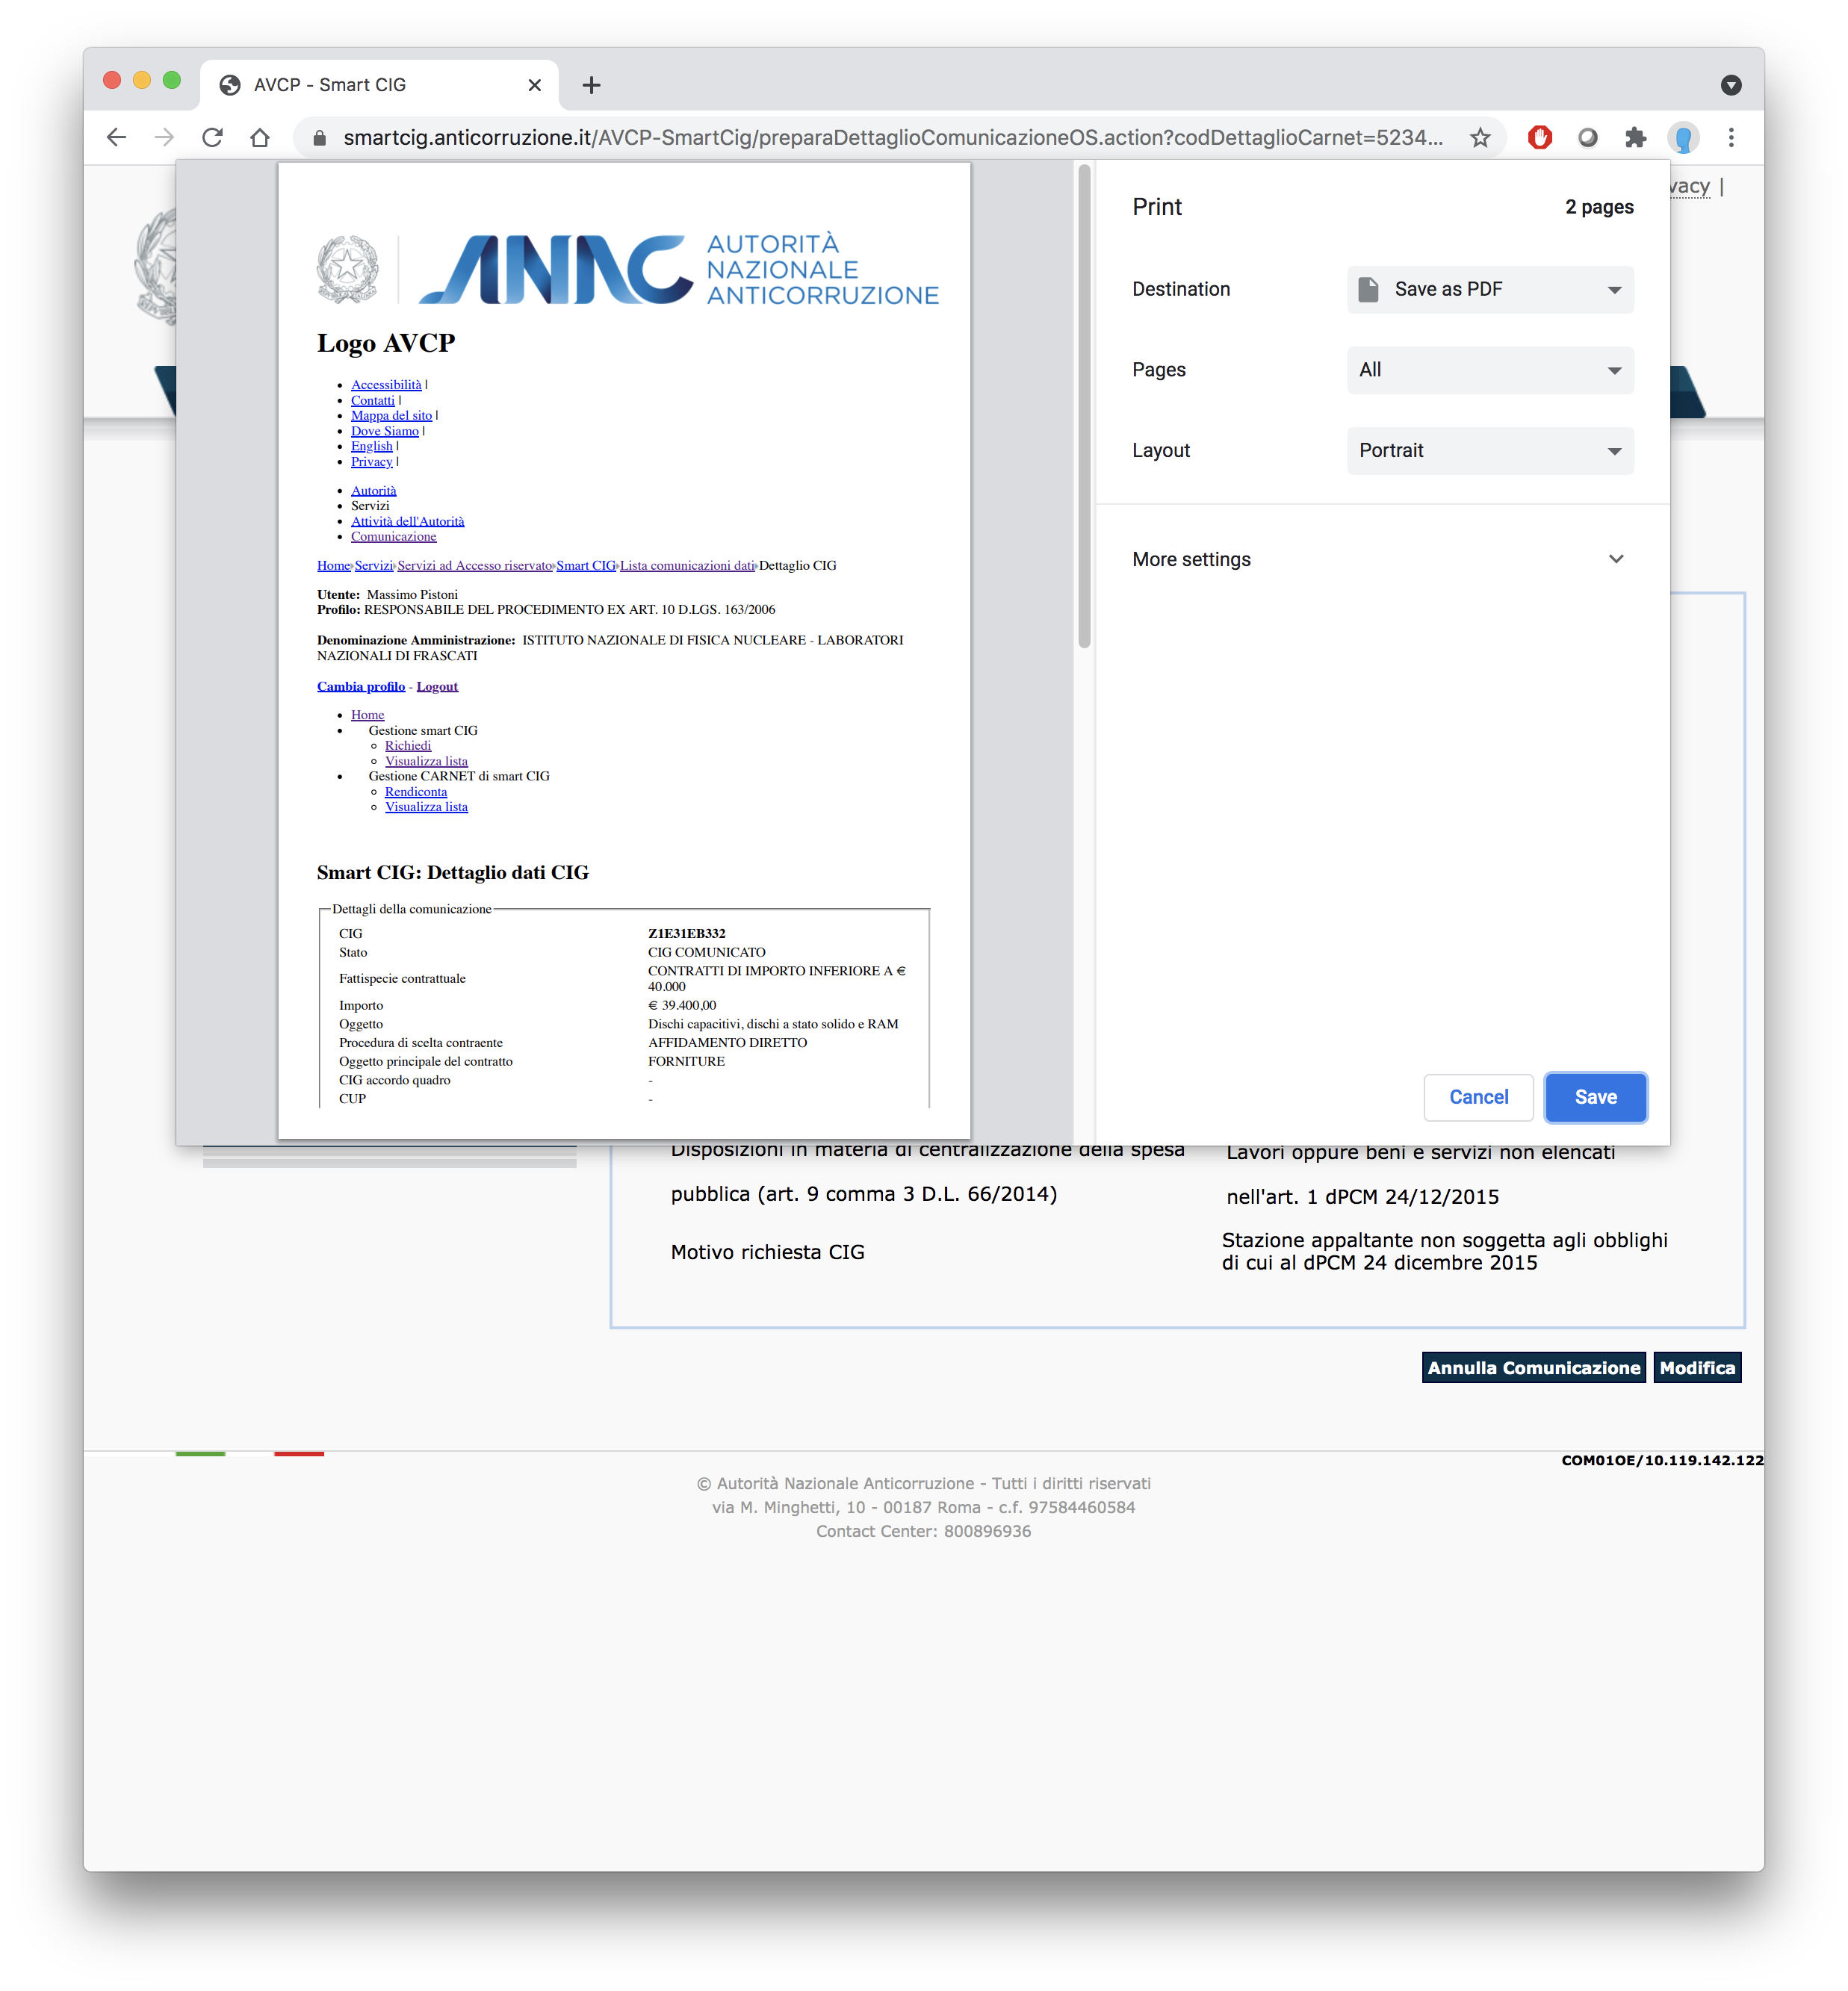Click Cancel to dismiss print dialog
Screen dimensions: 1848x1991
[x=1478, y=1096]
